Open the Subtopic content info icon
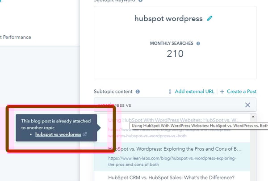The width and height of the screenshot is (268, 181). [138, 92]
